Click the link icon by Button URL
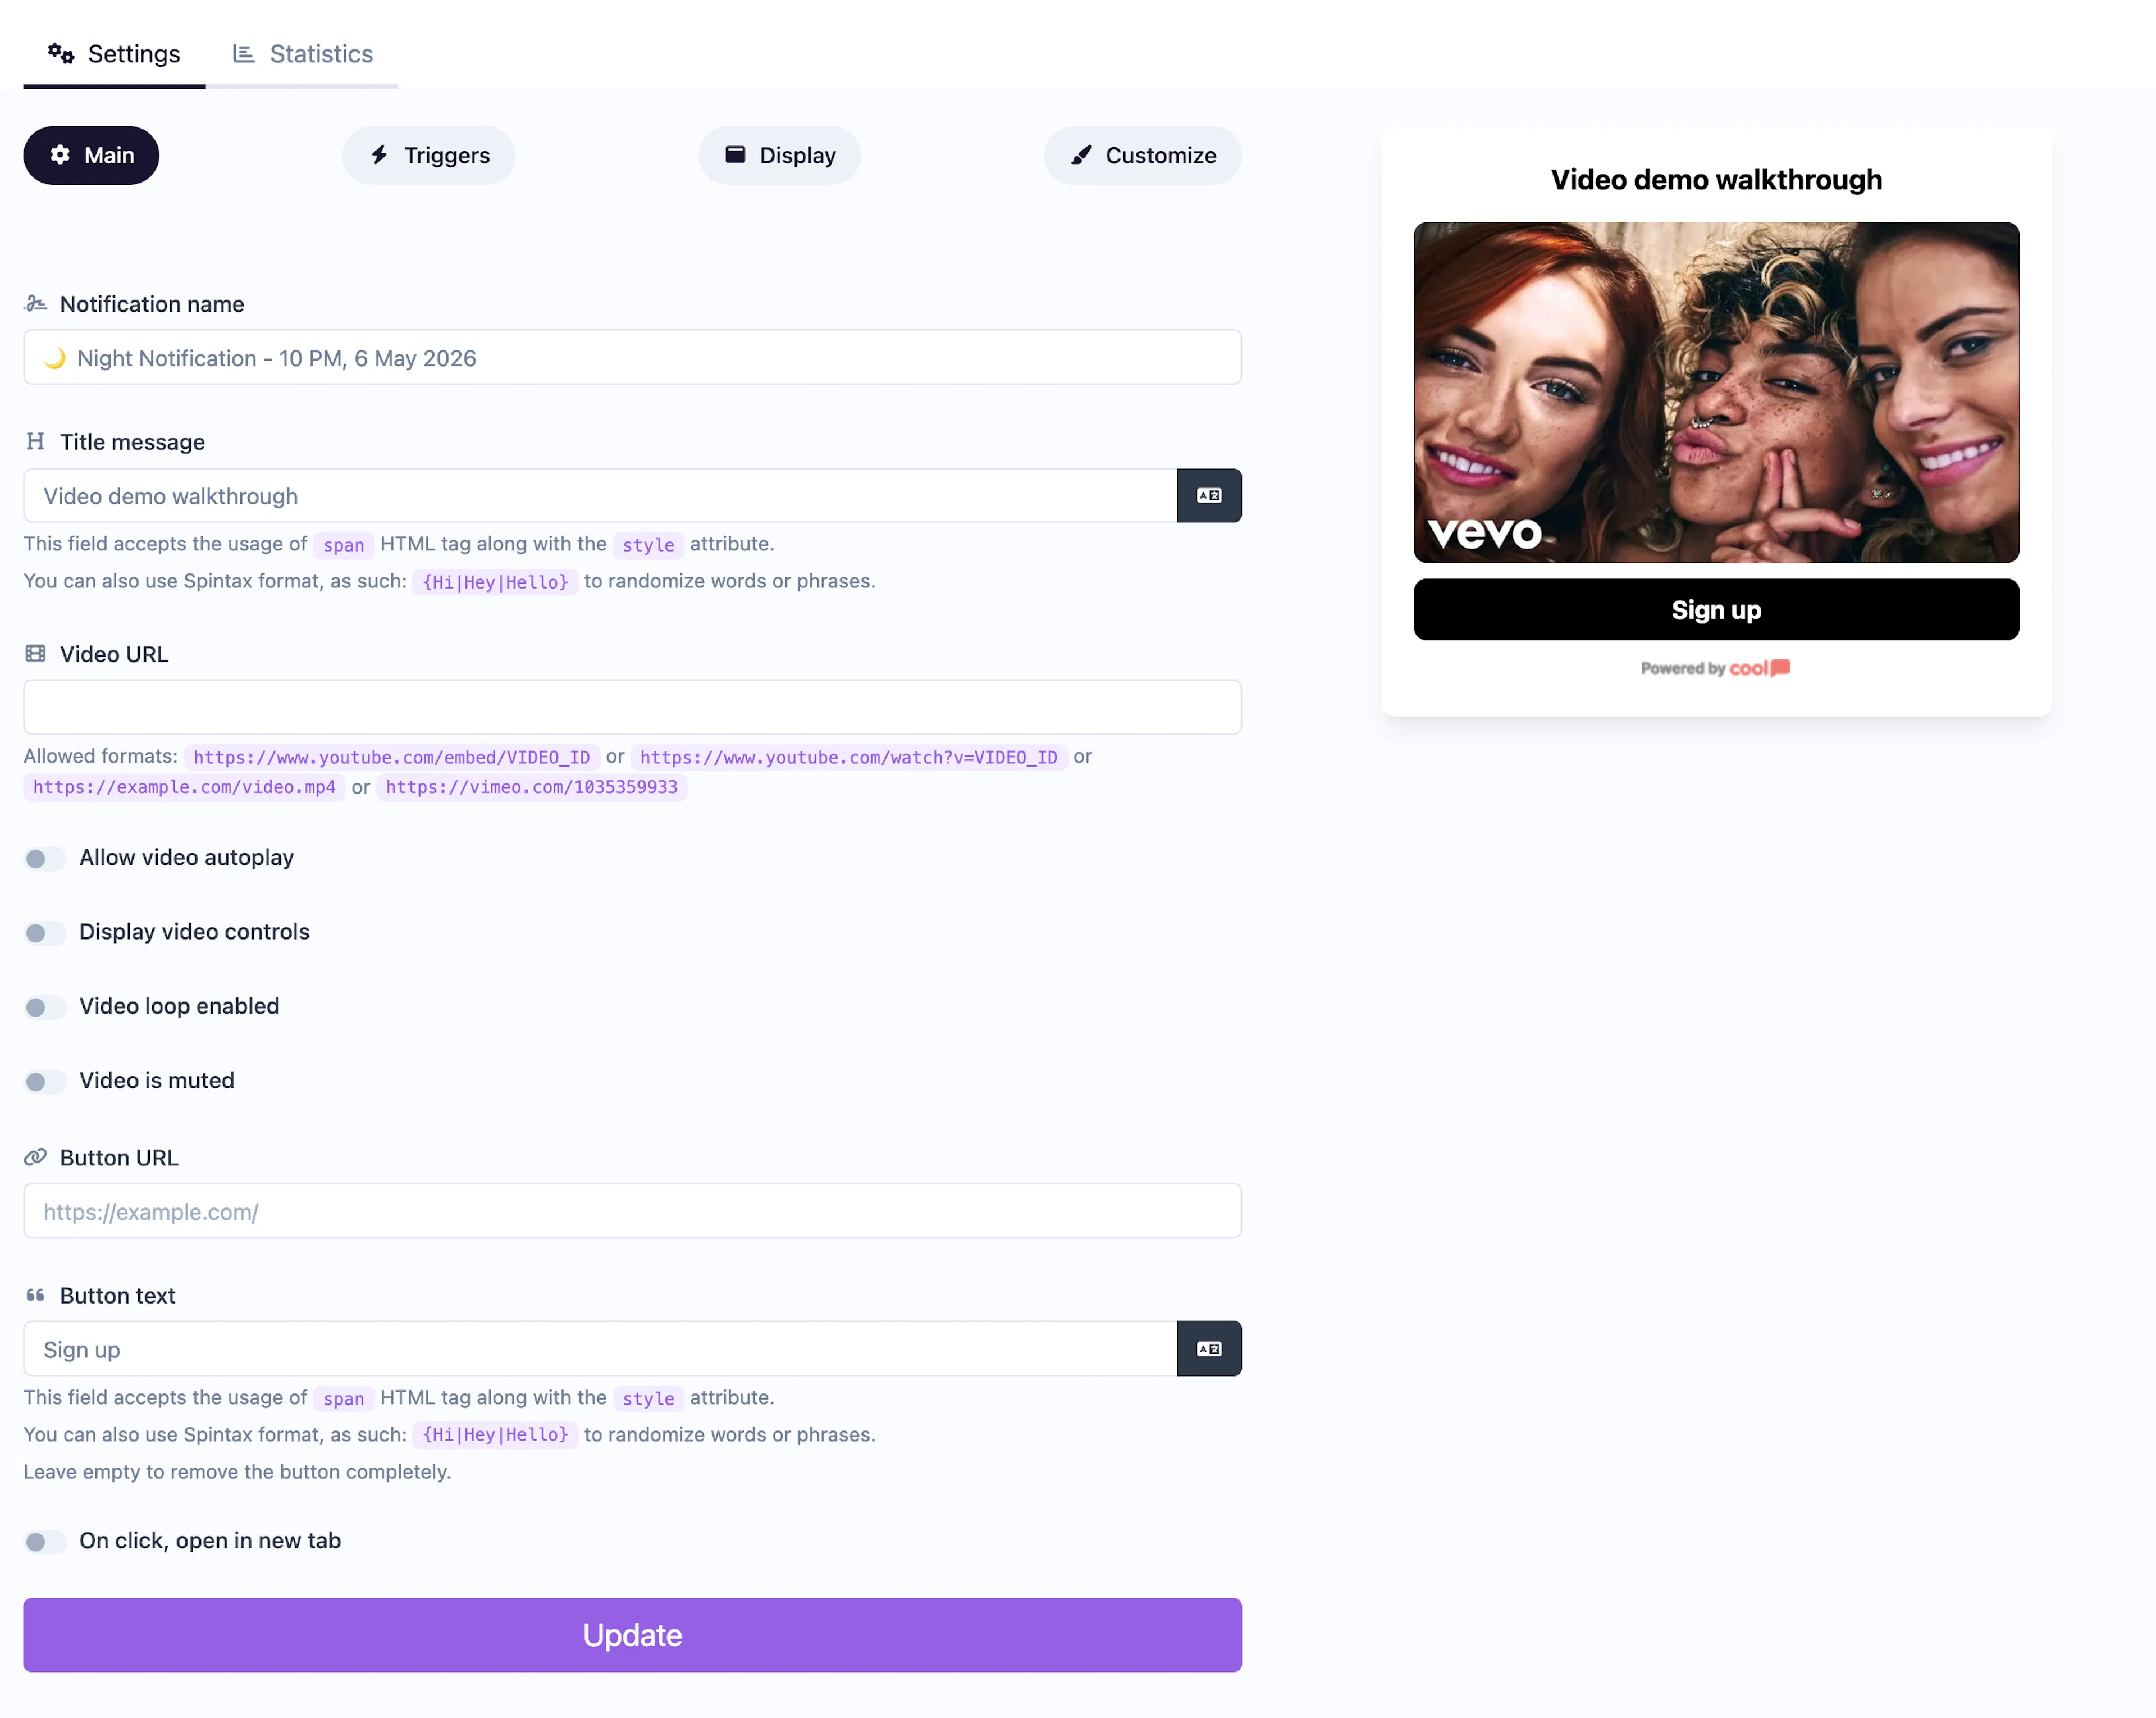This screenshot has width=2156, height=1718. point(36,1157)
